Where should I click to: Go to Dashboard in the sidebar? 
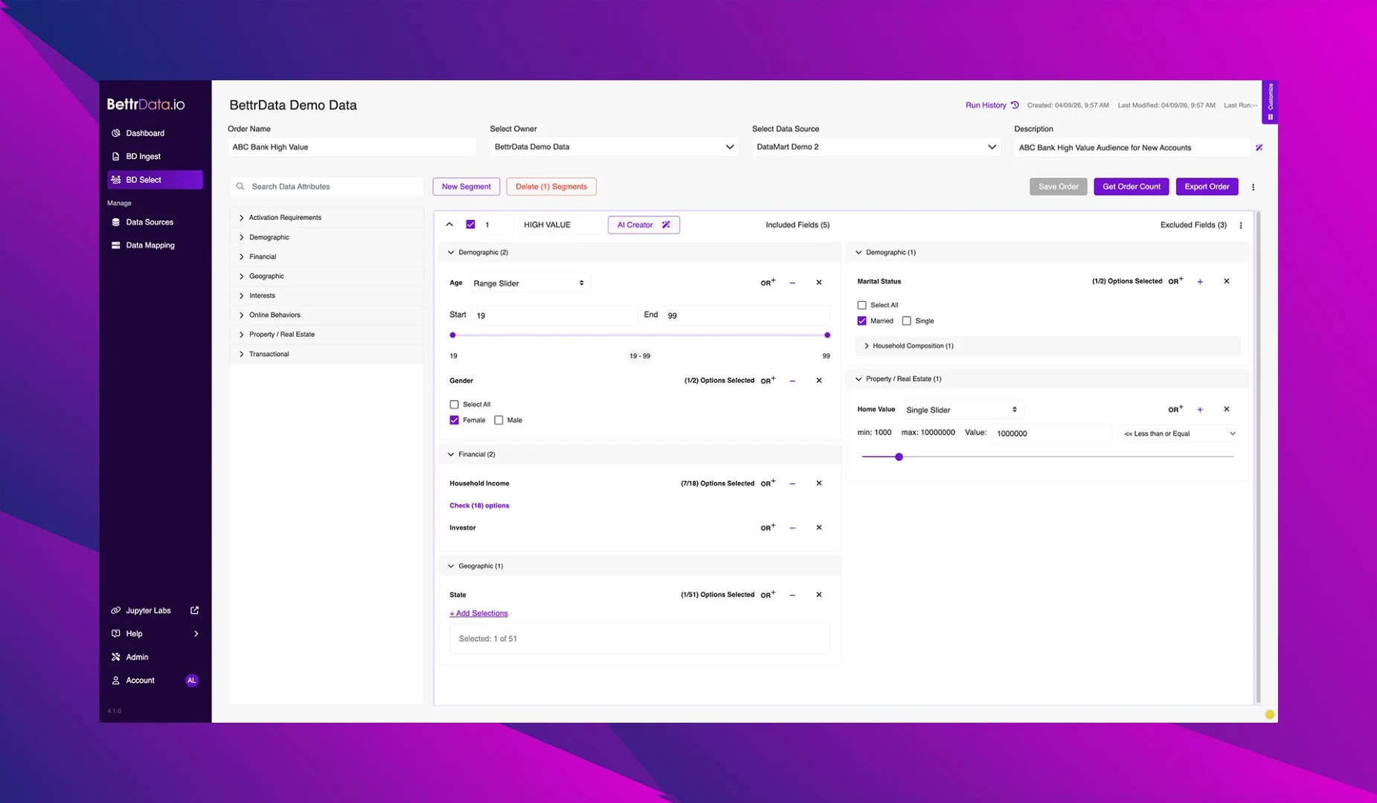coord(144,133)
